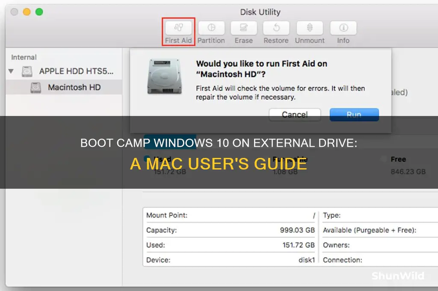The height and width of the screenshot is (291, 438).
Task: Click the Capacity value 999.03 GB
Action: (x=297, y=230)
